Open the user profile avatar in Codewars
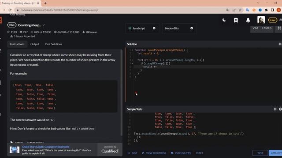 tap(261, 20)
